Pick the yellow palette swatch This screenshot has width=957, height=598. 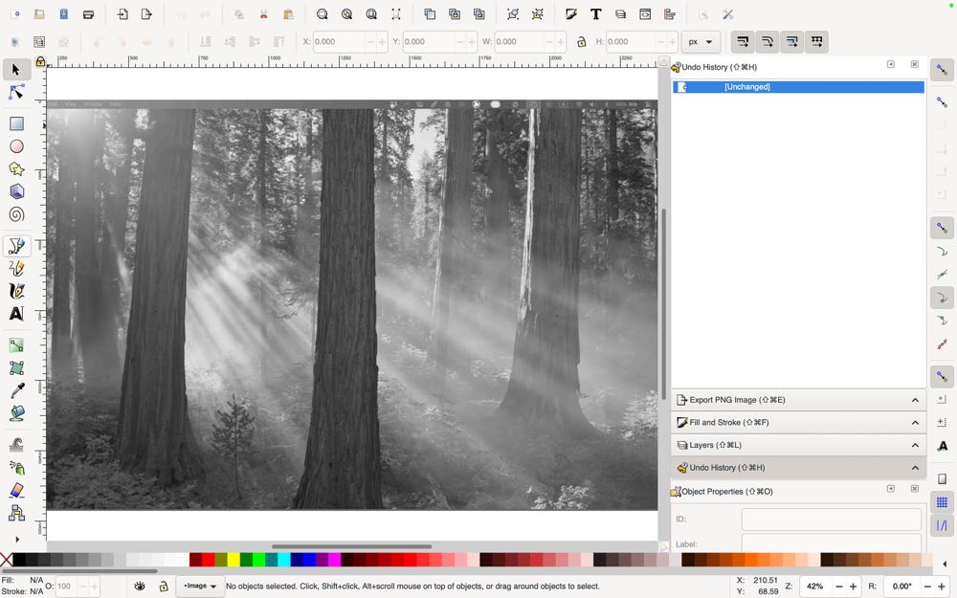click(x=234, y=560)
